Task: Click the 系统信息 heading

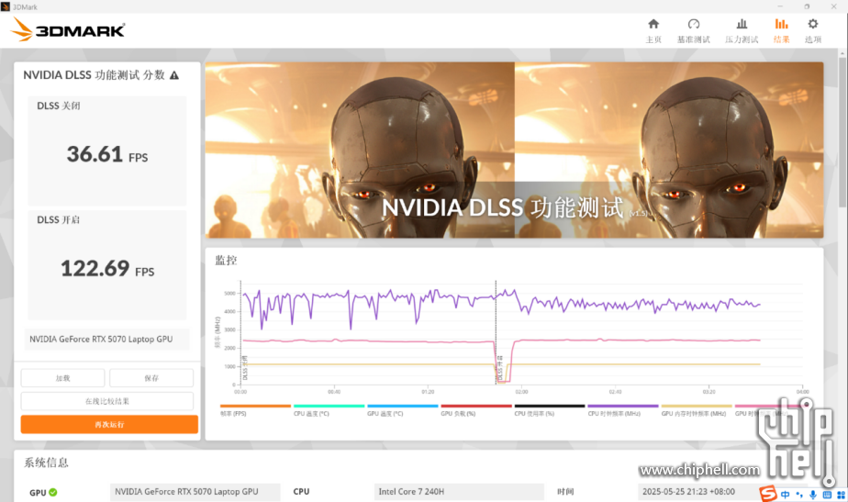Action: click(46, 463)
